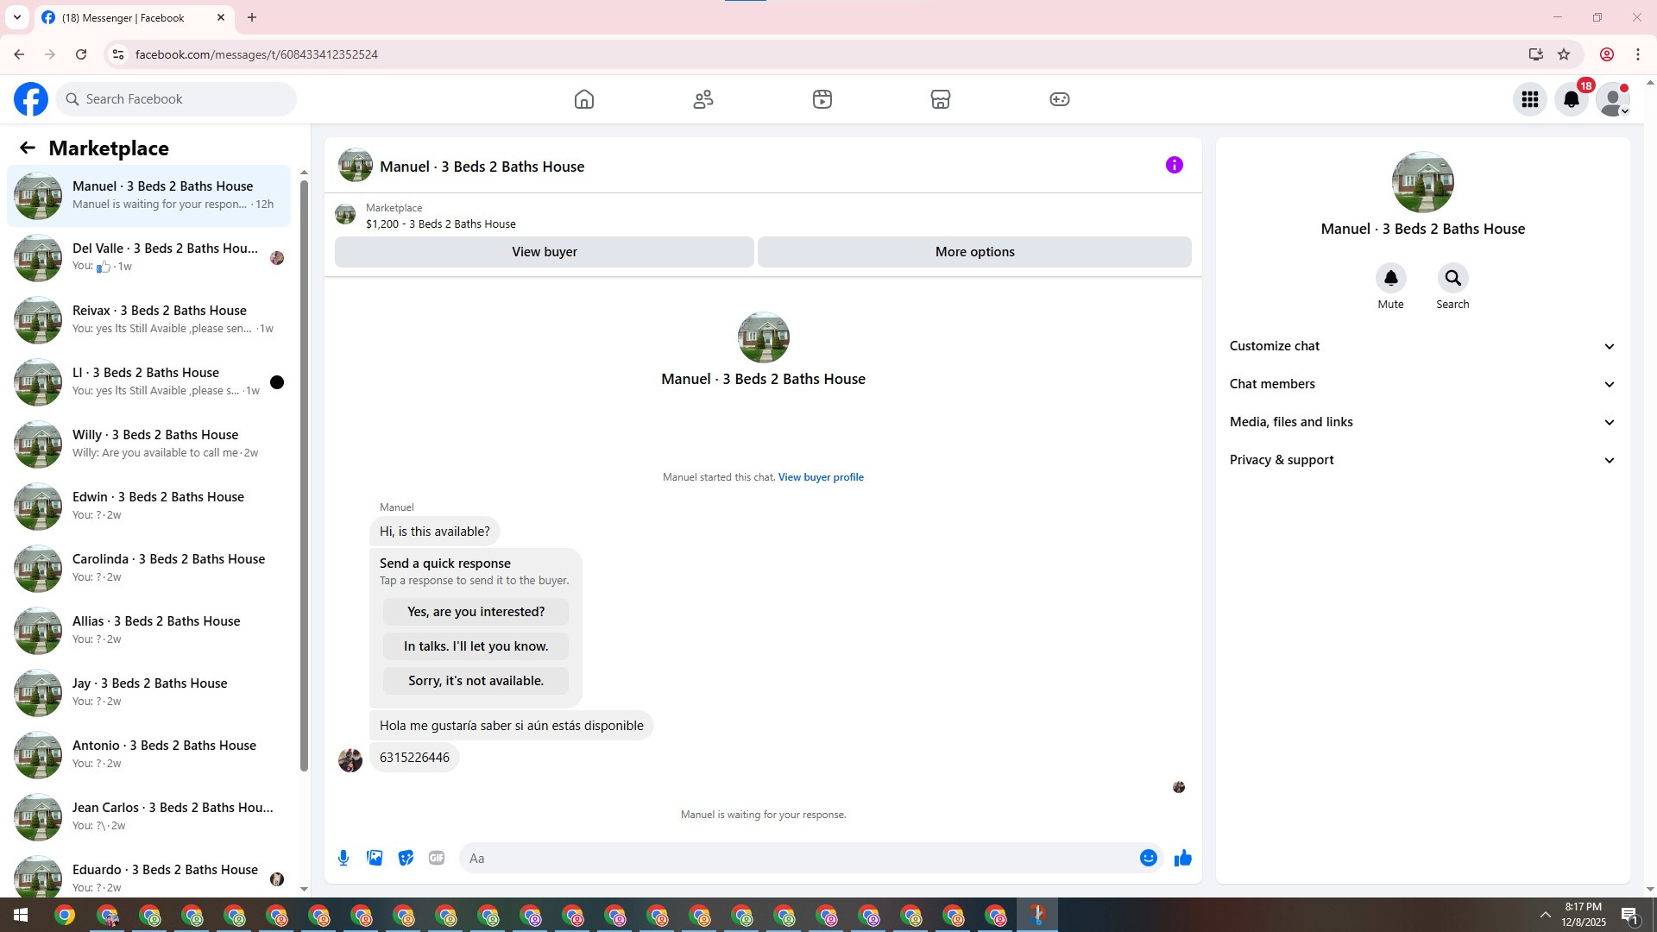Open the voice clip microphone icon

343,858
